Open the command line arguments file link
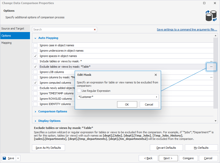The height and width of the screenshot is (163, 220). click(x=187, y=29)
